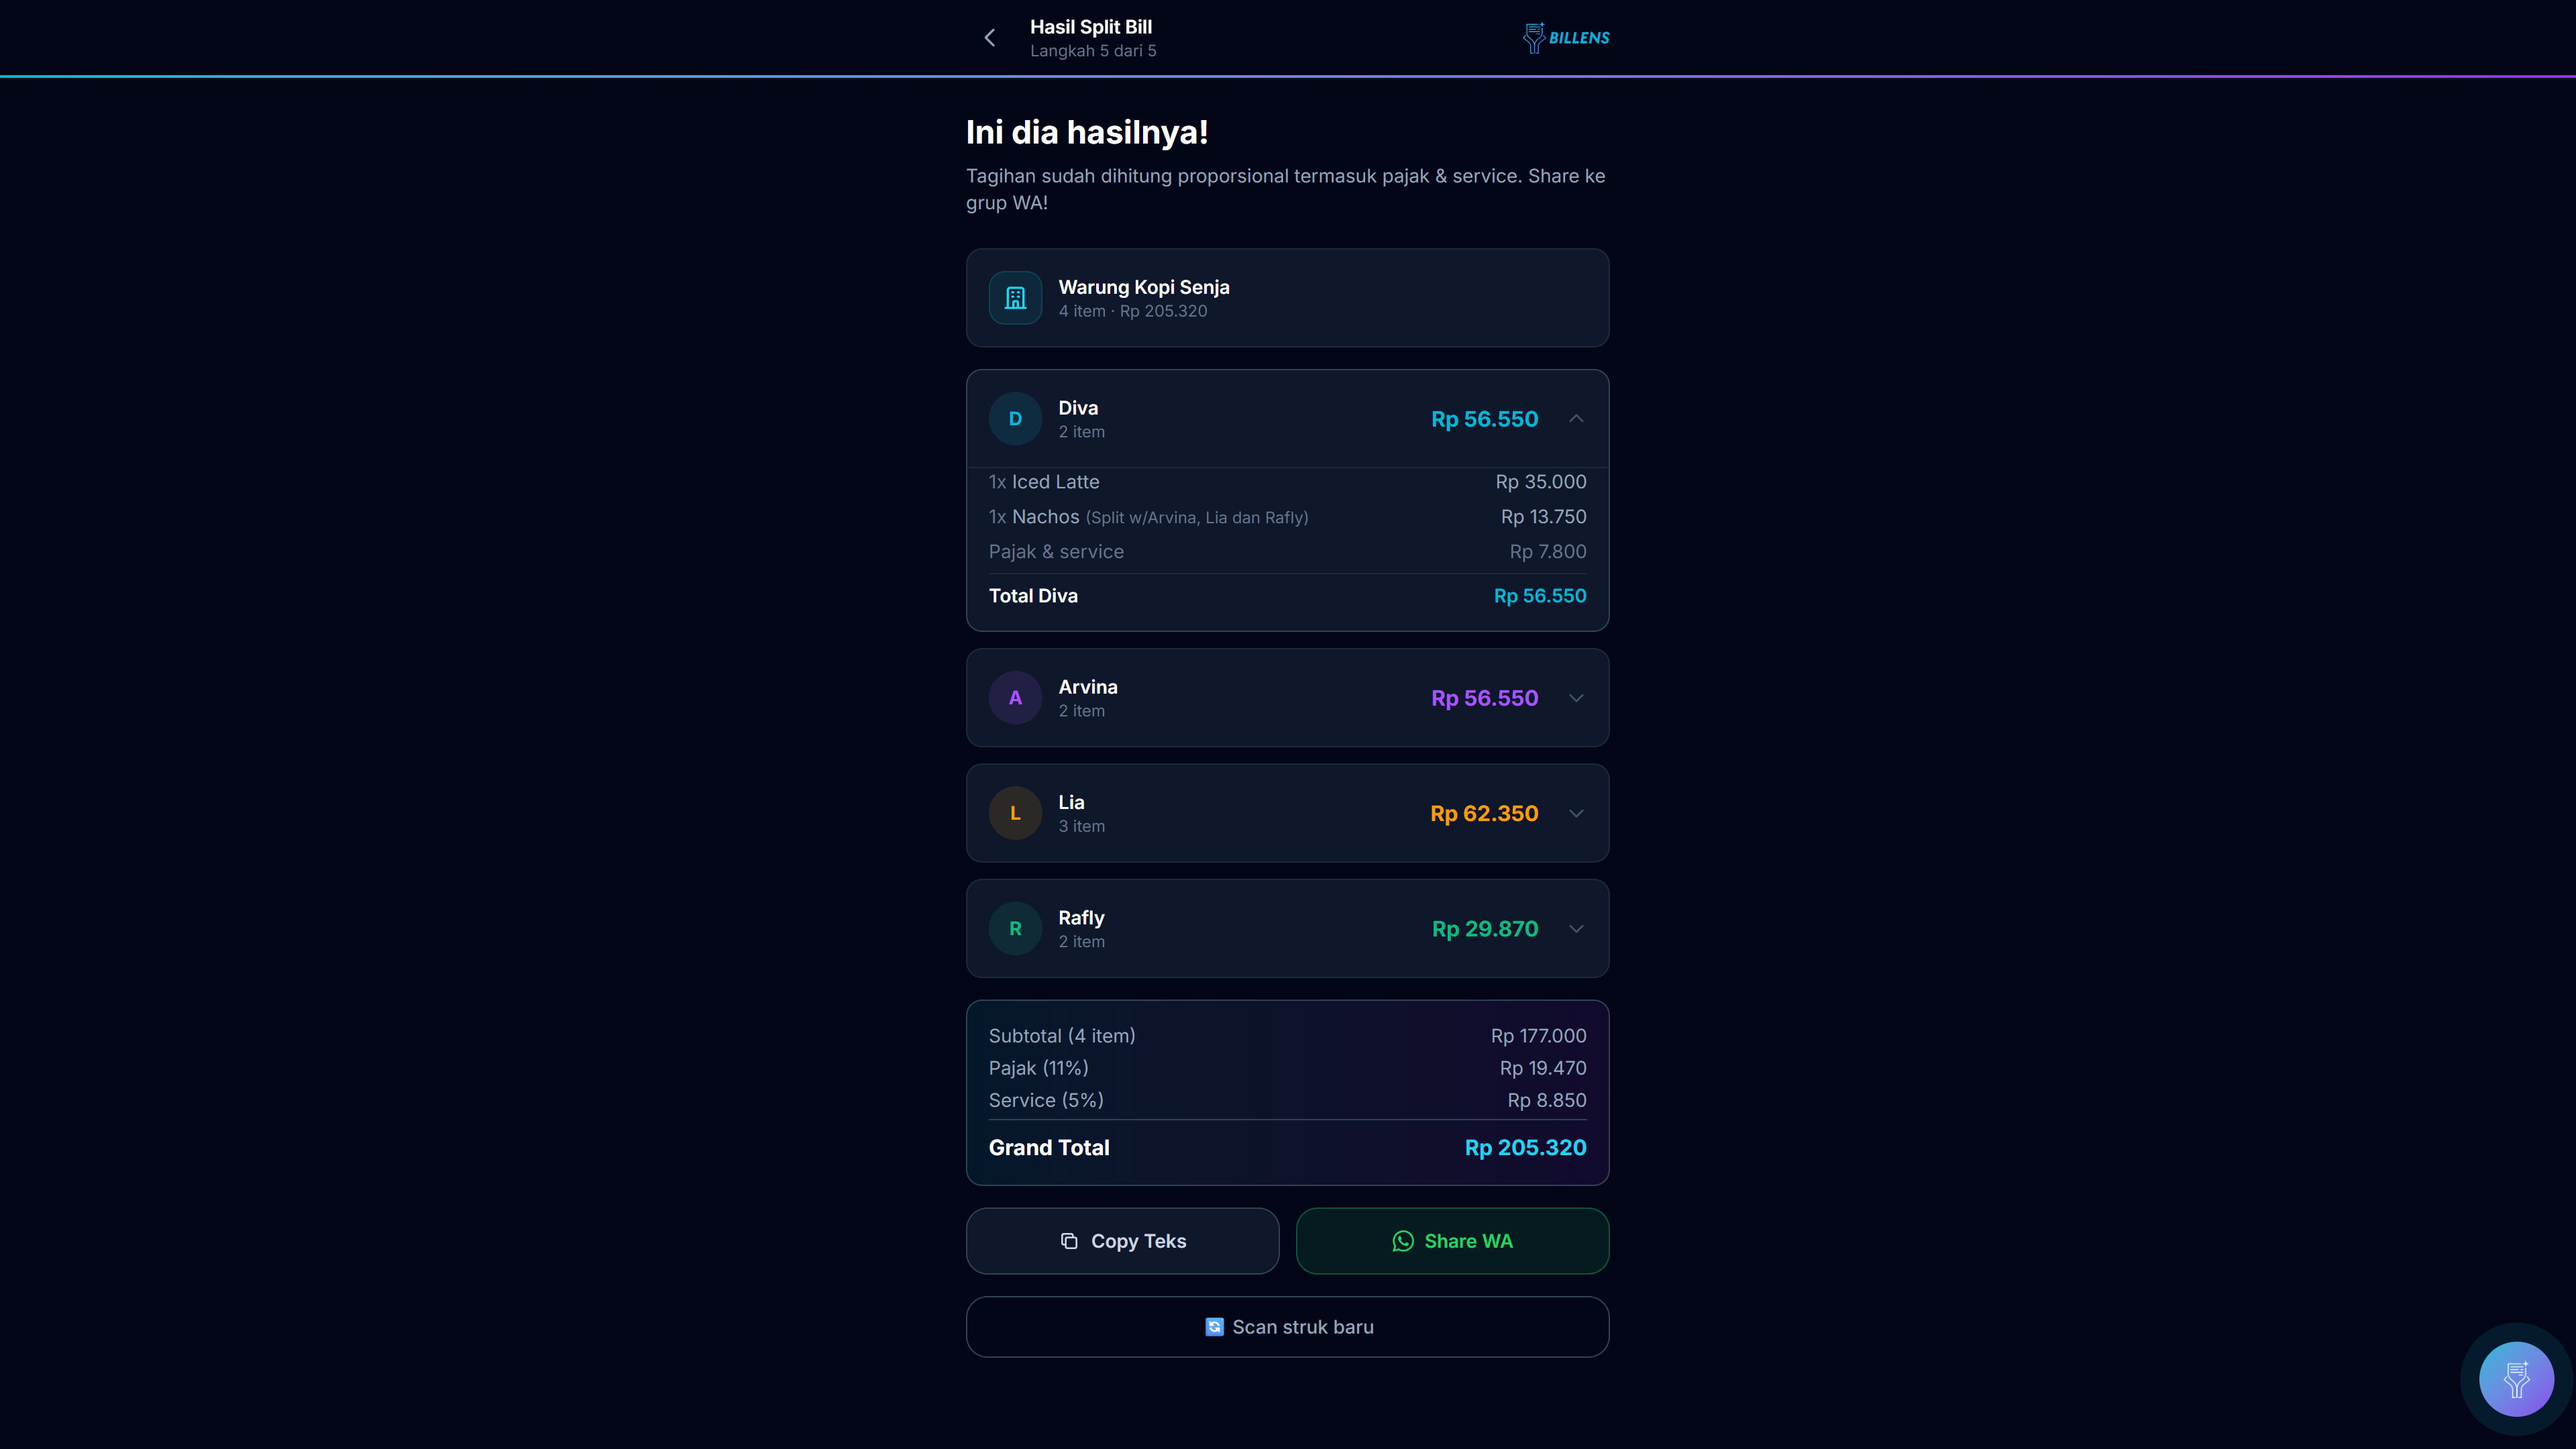Collapse Diva's bill details chevron
Image resolution: width=2576 pixels, height=1449 pixels.
(x=1576, y=419)
